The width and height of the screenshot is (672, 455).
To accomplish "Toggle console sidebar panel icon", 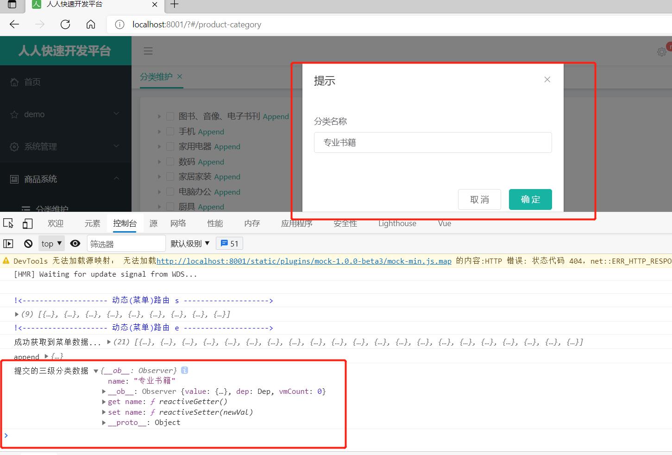I will point(8,243).
